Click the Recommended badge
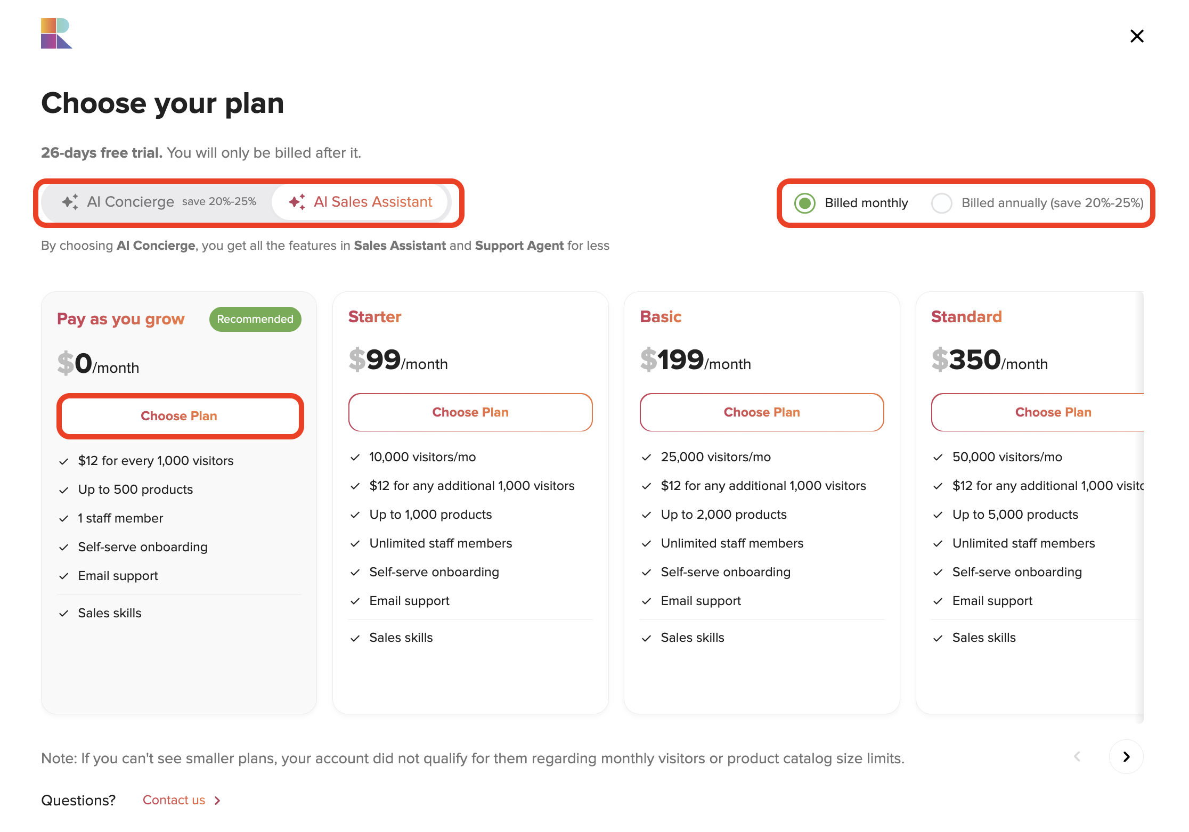Viewport: 1189px width, 832px height. [x=255, y=319]
